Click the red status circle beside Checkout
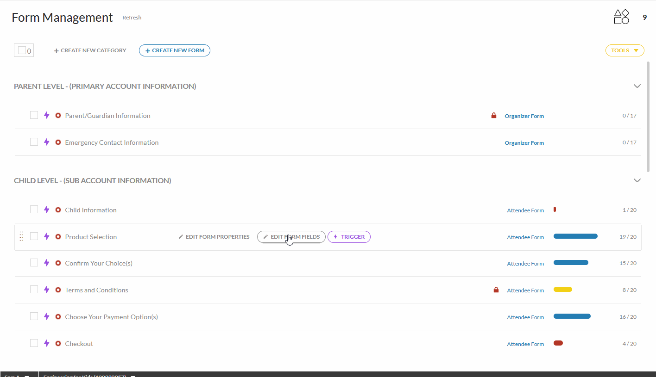The width and height of the screenshot is (656, 377). [58, 344]
